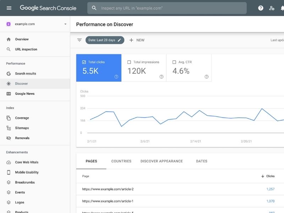
Task: Uncheck the Total clicks checkbox
Action: pyautogui.click(x=84, y=62)
